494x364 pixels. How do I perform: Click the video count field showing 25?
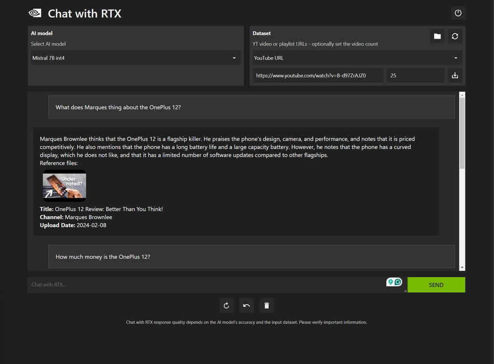click(x=415, y=75)
